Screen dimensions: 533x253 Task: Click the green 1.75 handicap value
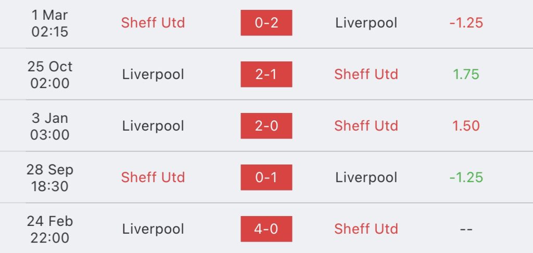click(466, 74)
